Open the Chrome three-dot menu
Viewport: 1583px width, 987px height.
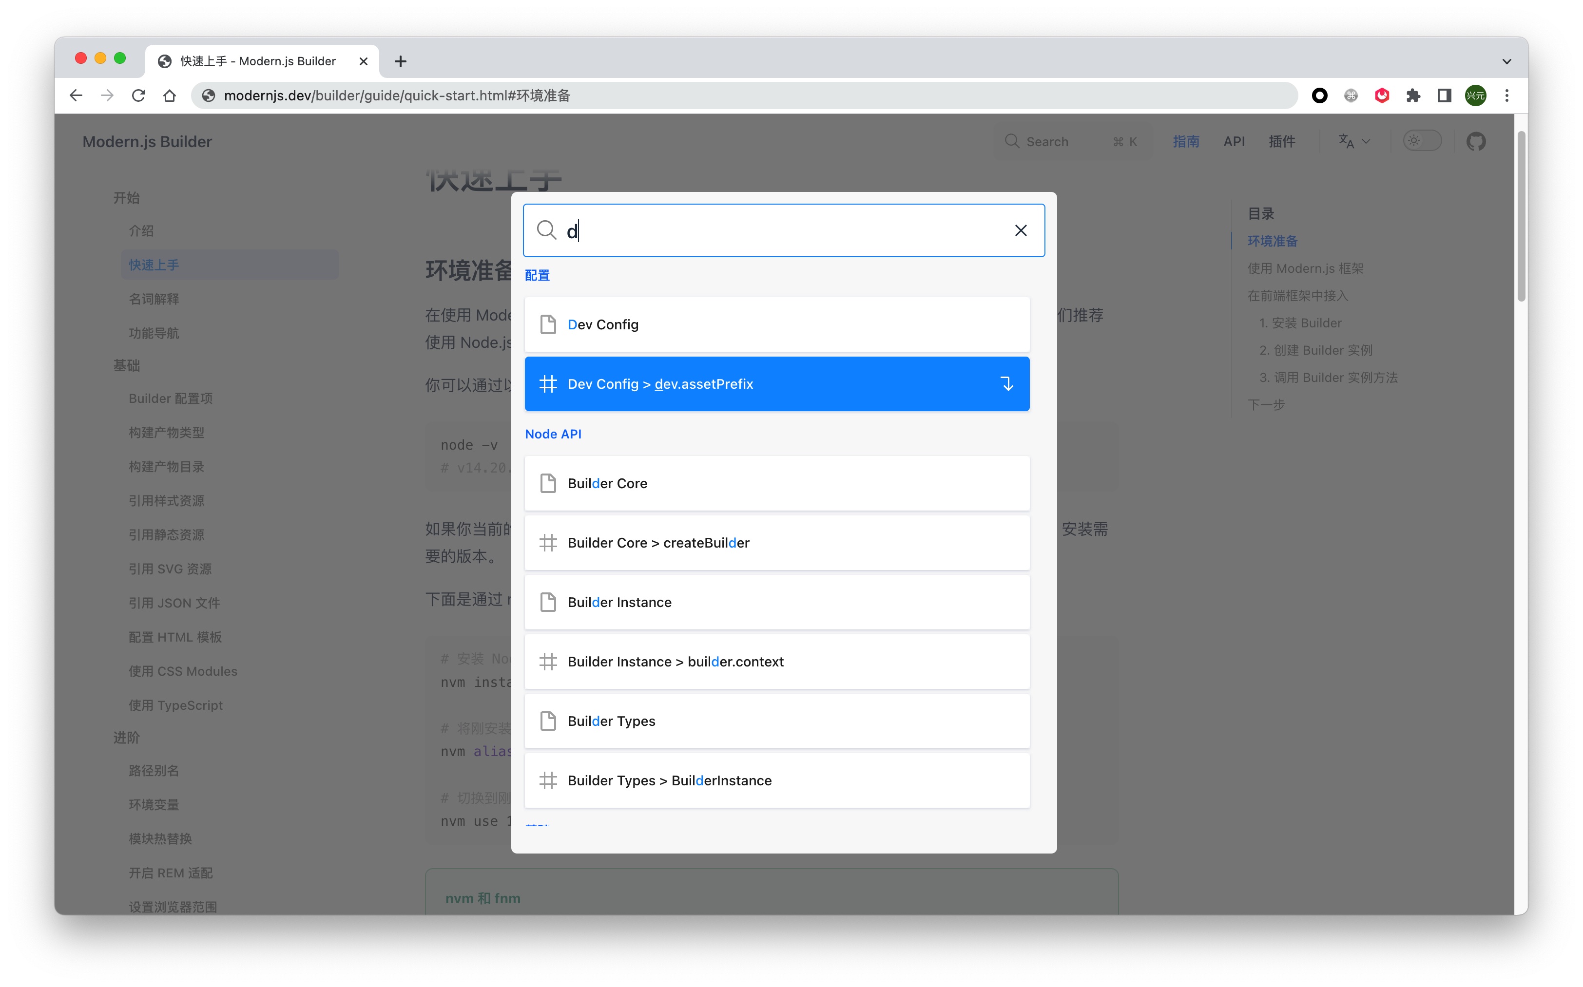(x=1507, y=95)
